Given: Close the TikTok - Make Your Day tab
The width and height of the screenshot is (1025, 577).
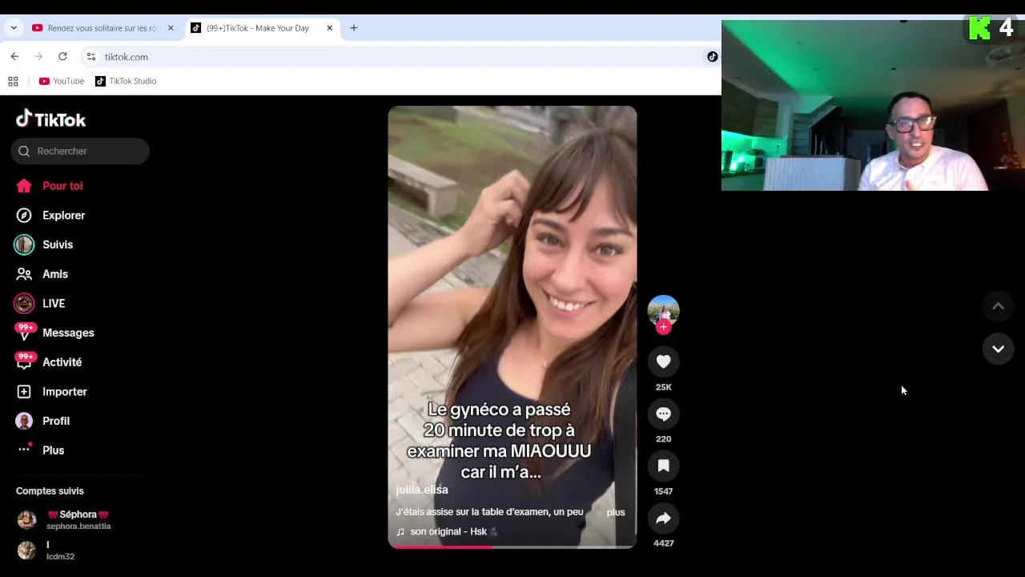Looking at the screenshot, I should pyautogui.click(x=329, y=28).
